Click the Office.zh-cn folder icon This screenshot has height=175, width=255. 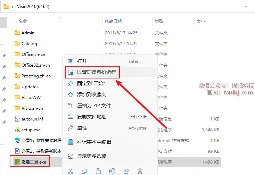click(17, 54)
